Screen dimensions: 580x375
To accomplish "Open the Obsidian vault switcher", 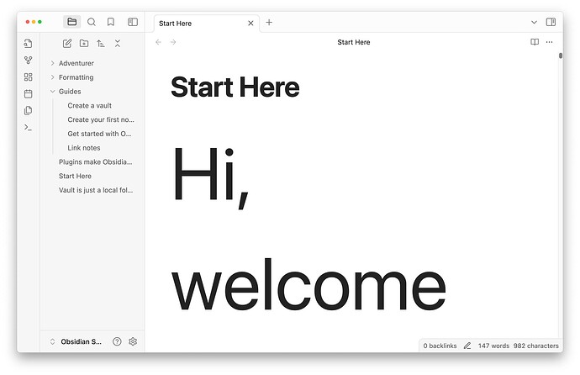I will click(76, 341).
